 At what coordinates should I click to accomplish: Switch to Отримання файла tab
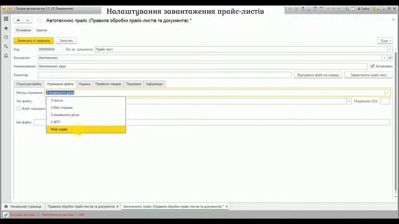click(60, 84)
